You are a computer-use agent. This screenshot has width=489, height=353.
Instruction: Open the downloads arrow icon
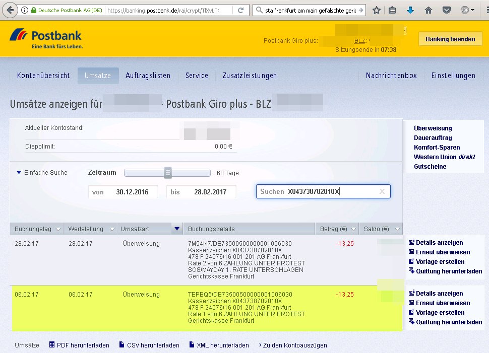pos(410,10)
